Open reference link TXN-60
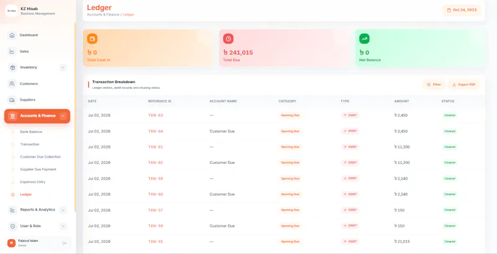The height and width of the screenshot is (254, 497). coord(156,194)
